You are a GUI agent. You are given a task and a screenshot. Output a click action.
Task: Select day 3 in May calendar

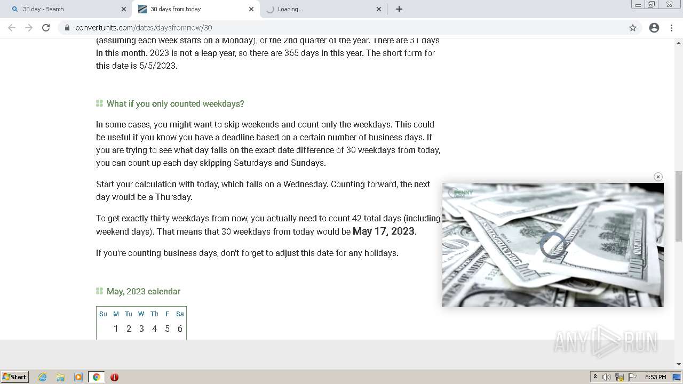pyautogui.click(x=141, y=329)
